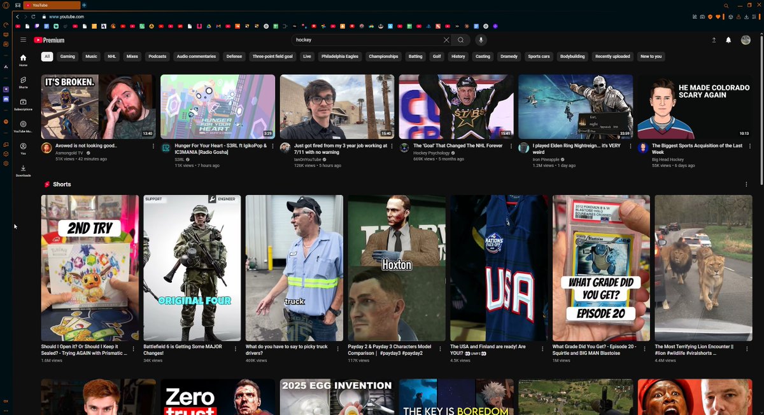Open the account avatar menu
This screenshot has height=415, width=764.
pos(746,40)
